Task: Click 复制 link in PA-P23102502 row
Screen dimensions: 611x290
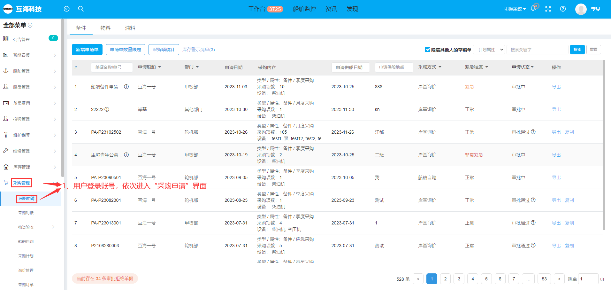Action: pos(569,132)
